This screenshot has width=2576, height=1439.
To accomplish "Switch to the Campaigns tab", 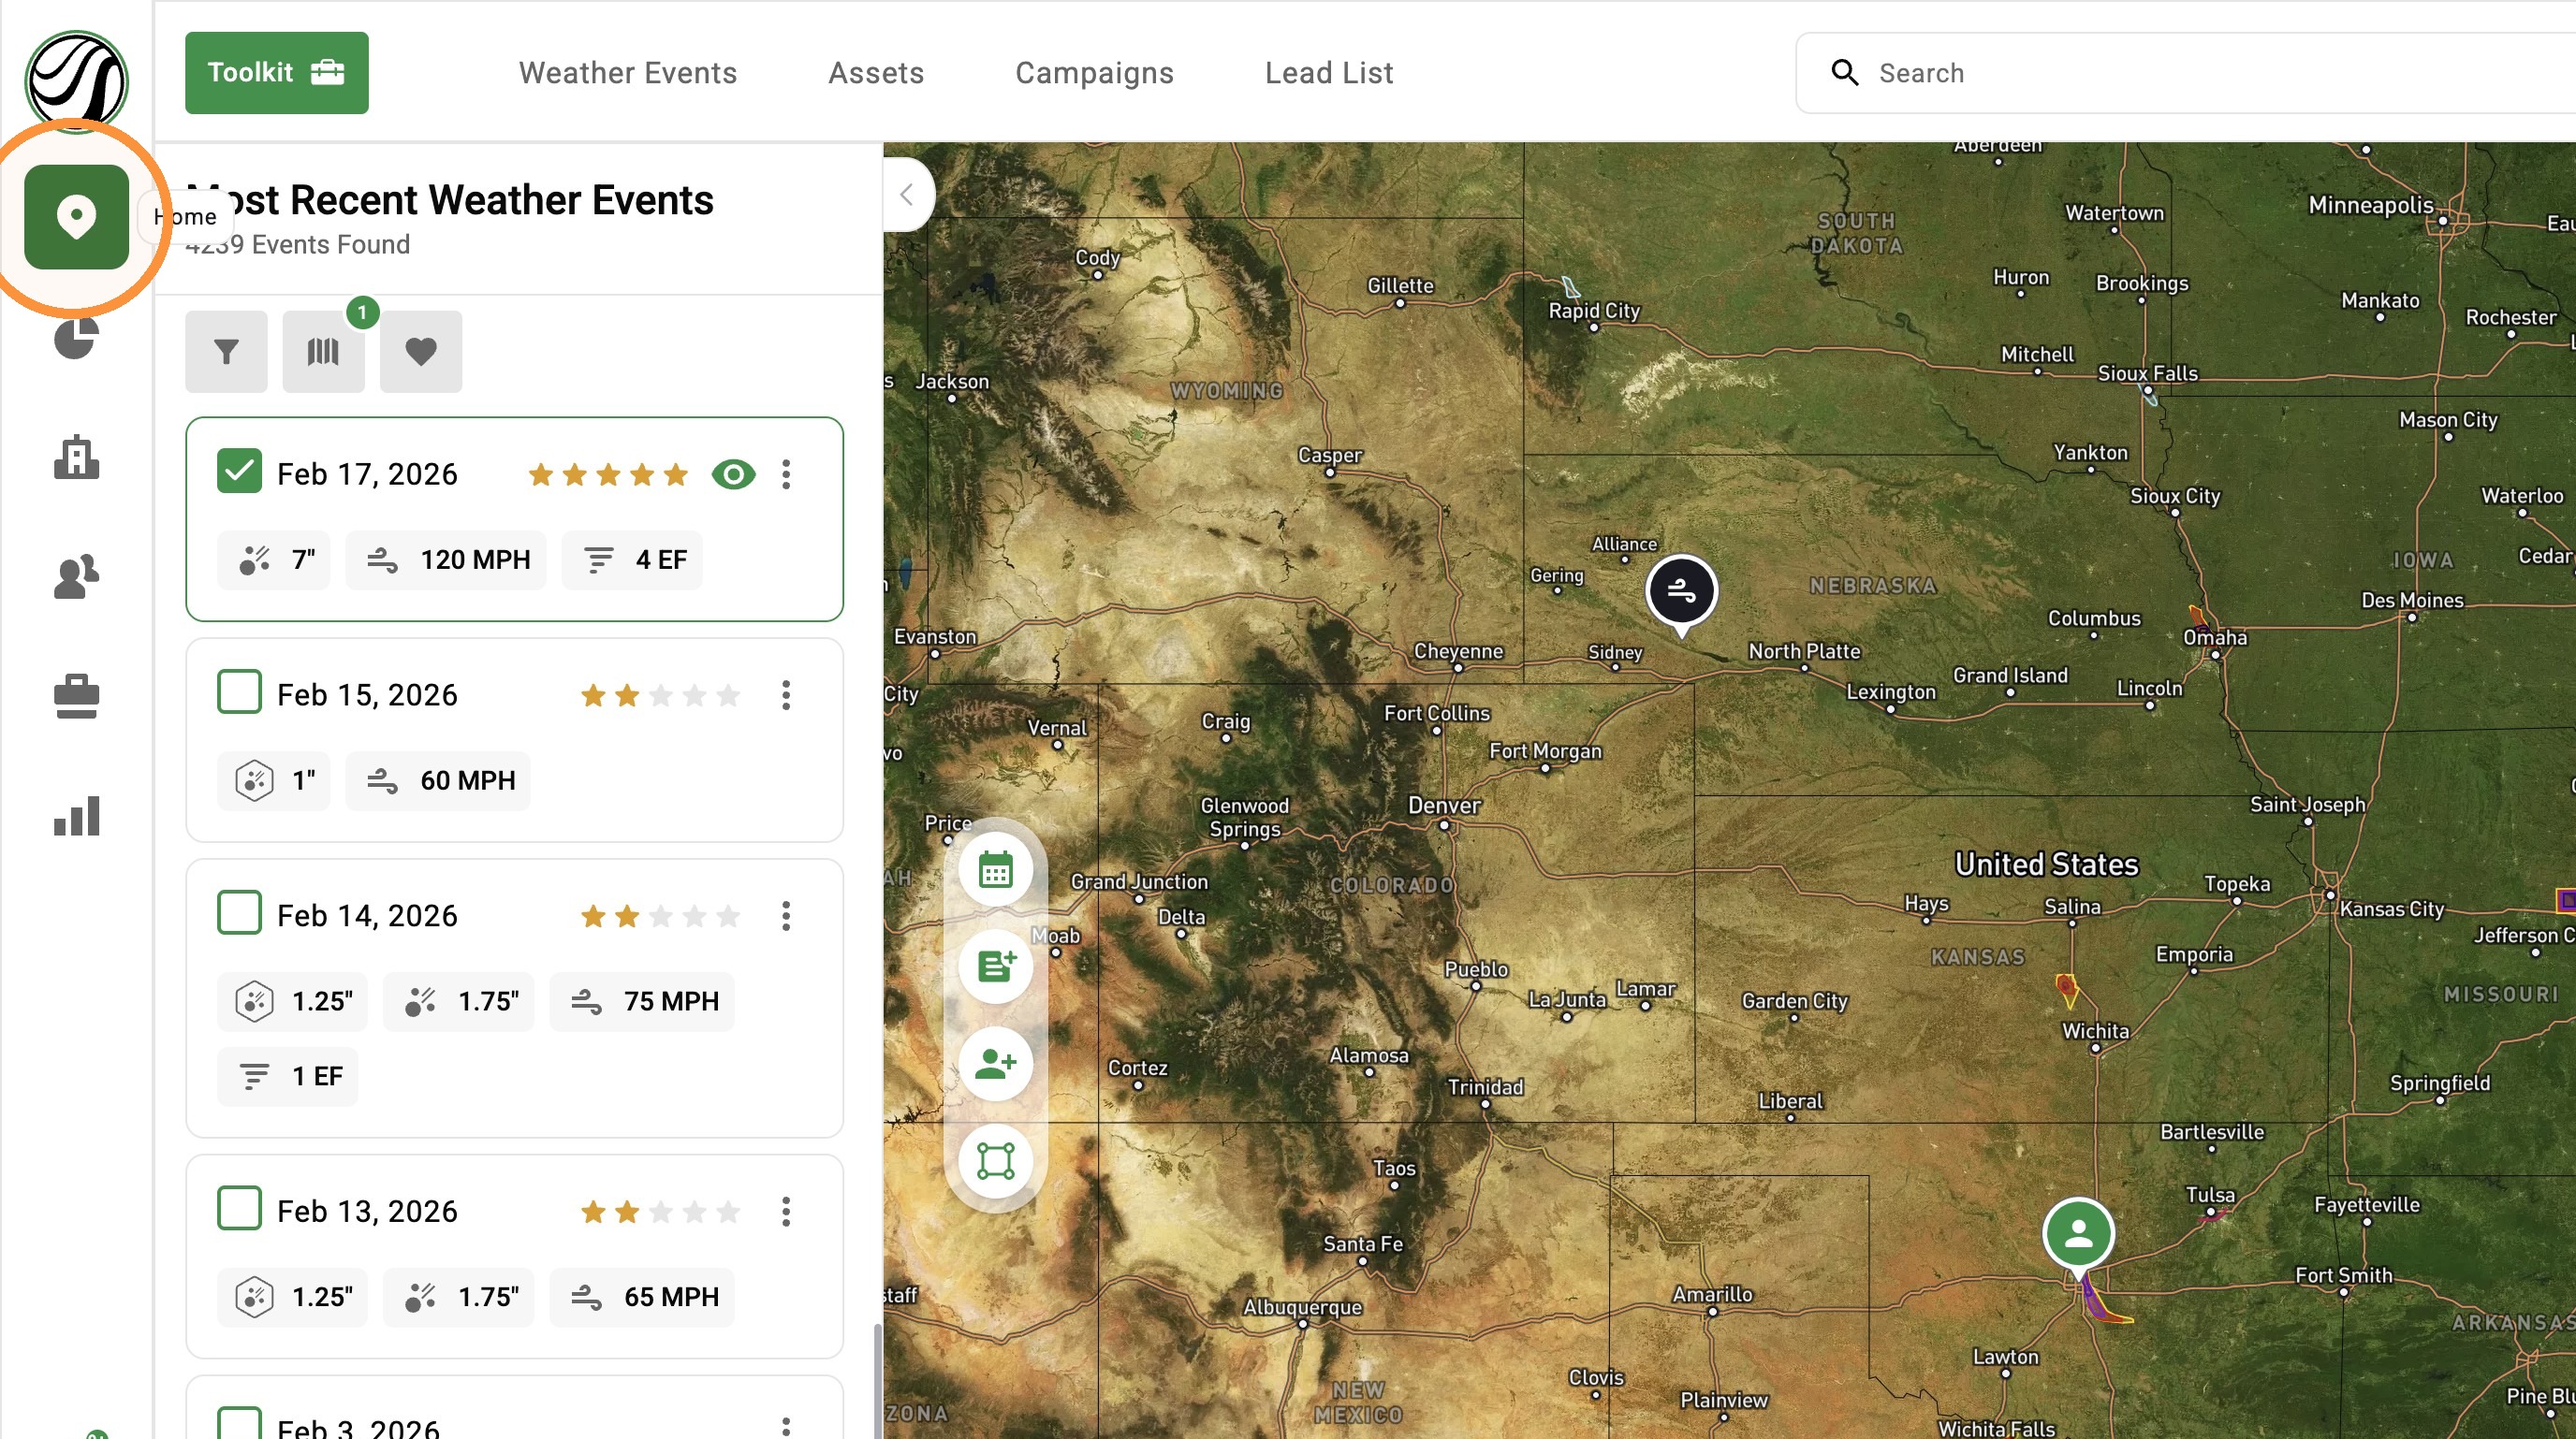I will coord(1094,72).
